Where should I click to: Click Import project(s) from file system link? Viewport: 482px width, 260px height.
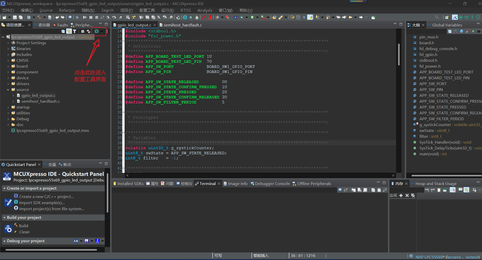pos(52,209)
